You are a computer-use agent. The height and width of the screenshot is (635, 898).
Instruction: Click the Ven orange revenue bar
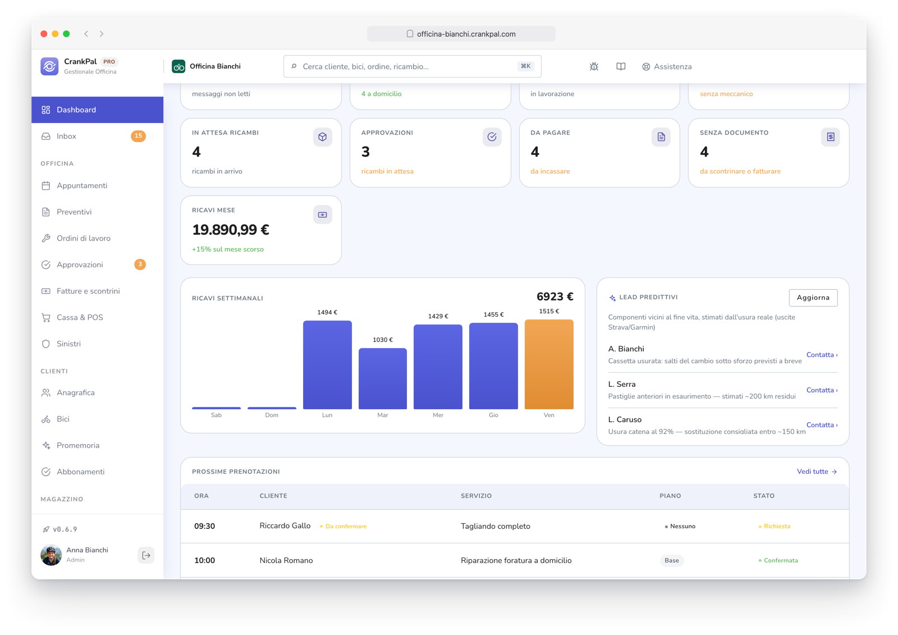click(549, 364)
